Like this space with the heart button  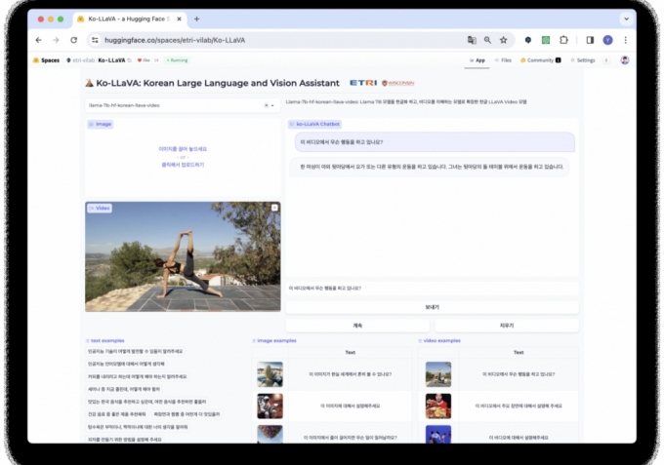(x=144, y=60)
